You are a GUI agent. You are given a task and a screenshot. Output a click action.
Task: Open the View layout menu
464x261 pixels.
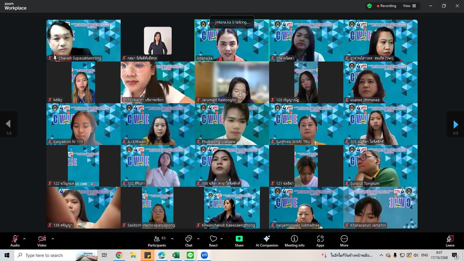click(409, 6)
